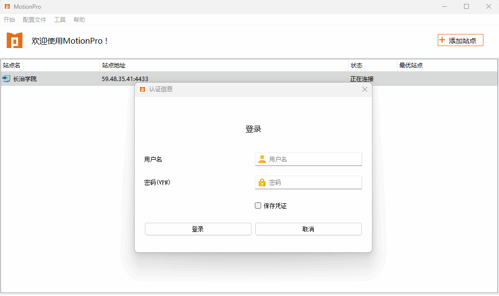Open the 配置文件 menu
499x296 pixels.
coord(35,20)
